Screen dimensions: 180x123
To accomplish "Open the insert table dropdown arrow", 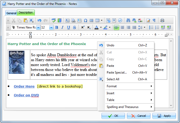I will coord(102,20).
